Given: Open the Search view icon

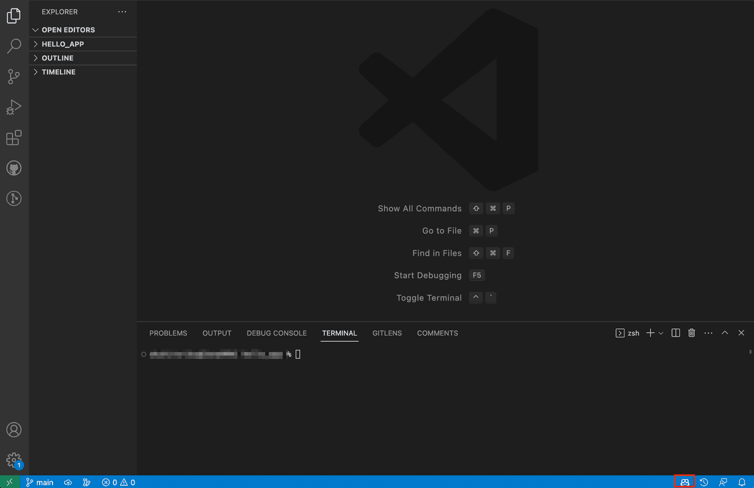Looking at the screenshot, I should point(14,46).
